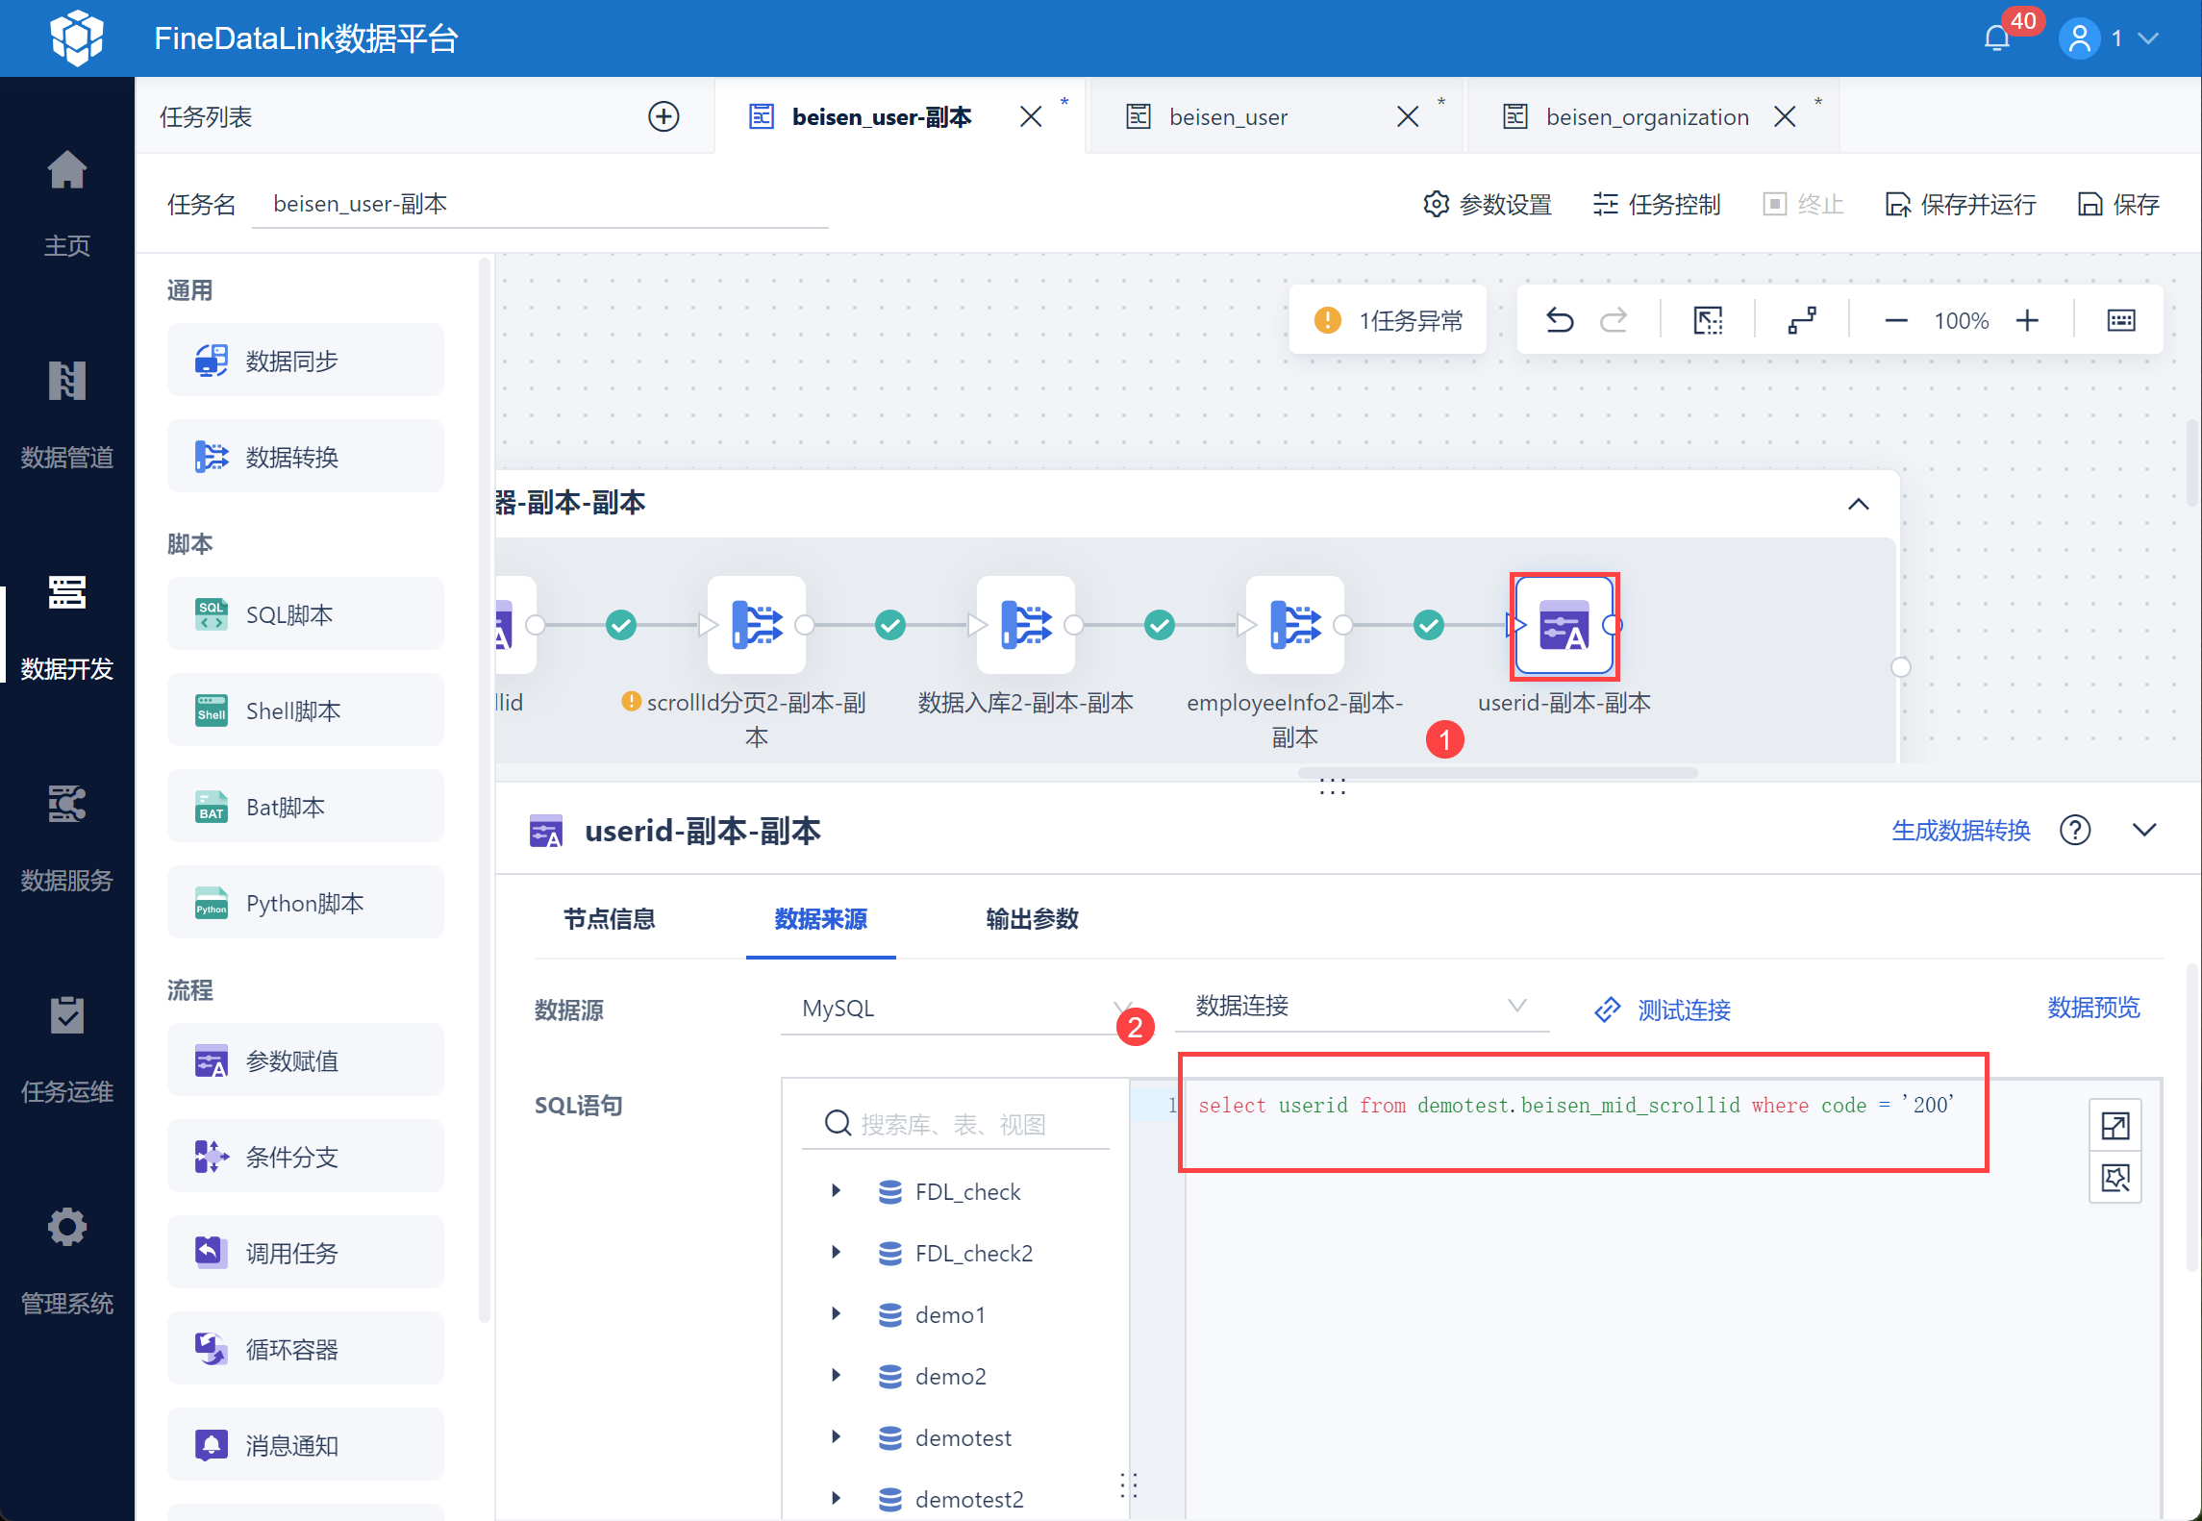The width and height of the screenshot is (2202, 1521).
Task: Click the 生成数据转换 link
Action: click(x=1961, y=830)
